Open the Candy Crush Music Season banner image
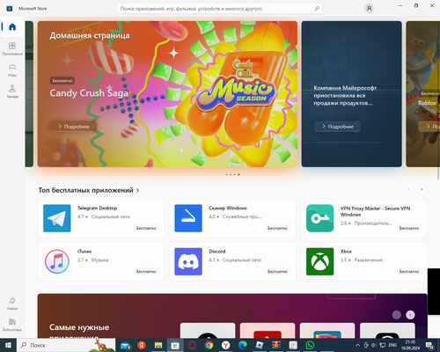The height and width of the screenshot is (352, 440). pyautogui.click(x=167, y=94)
